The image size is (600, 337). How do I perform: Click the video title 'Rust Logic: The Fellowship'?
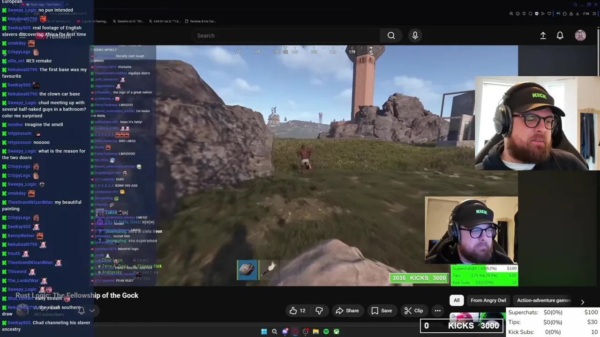click(77, 295)
